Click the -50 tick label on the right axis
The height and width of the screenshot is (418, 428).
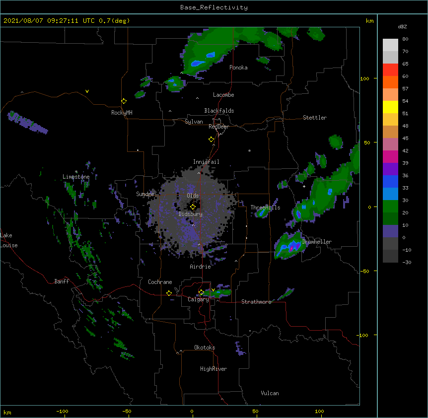(x=364, y=271)
